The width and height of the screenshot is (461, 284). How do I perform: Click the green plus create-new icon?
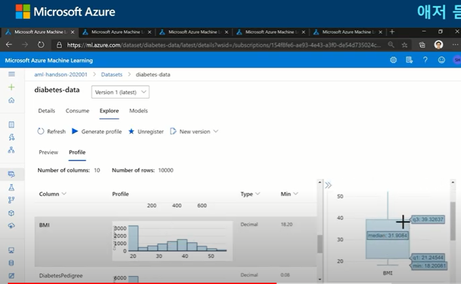point(12,87)
